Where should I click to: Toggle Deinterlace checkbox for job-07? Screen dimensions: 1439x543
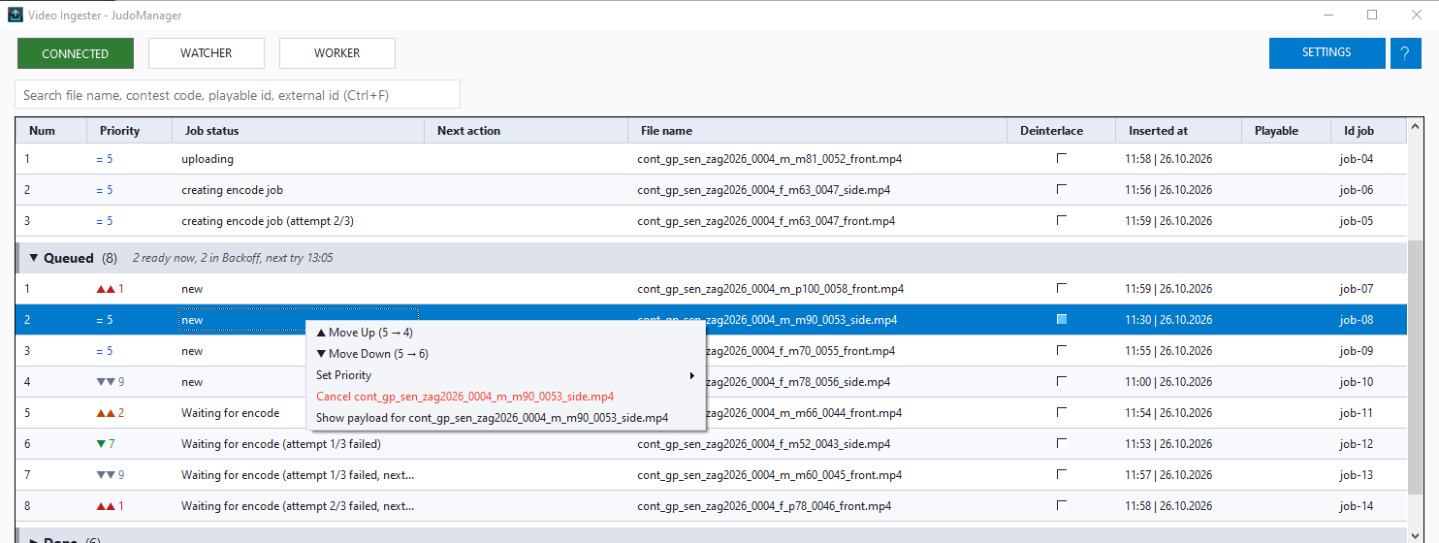click(1062, 288)
